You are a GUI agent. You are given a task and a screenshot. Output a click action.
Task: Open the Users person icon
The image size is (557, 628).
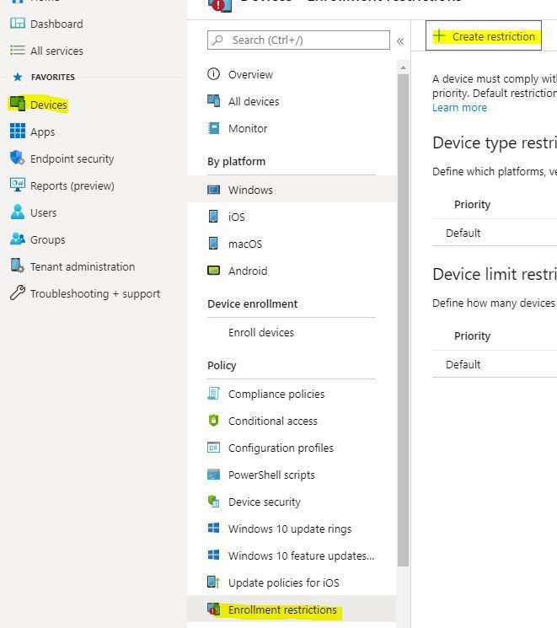pyautogui.click(x=17, y=212)
